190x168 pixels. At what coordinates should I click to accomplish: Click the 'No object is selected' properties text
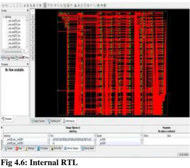[167, 131]
